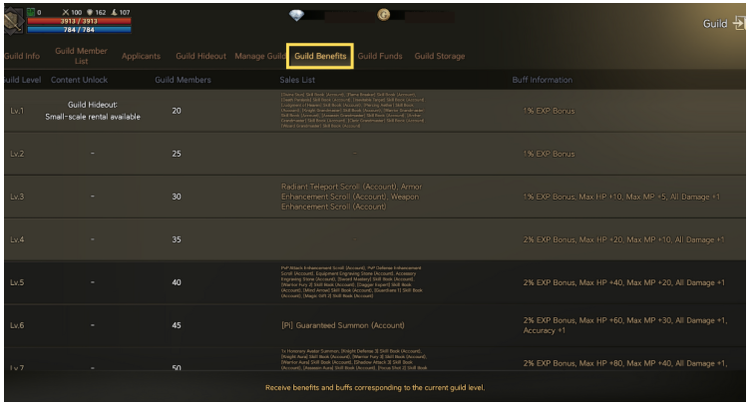Open the Guild Info tab
Screen dimensions: 752x407
[x=22, y=56]
